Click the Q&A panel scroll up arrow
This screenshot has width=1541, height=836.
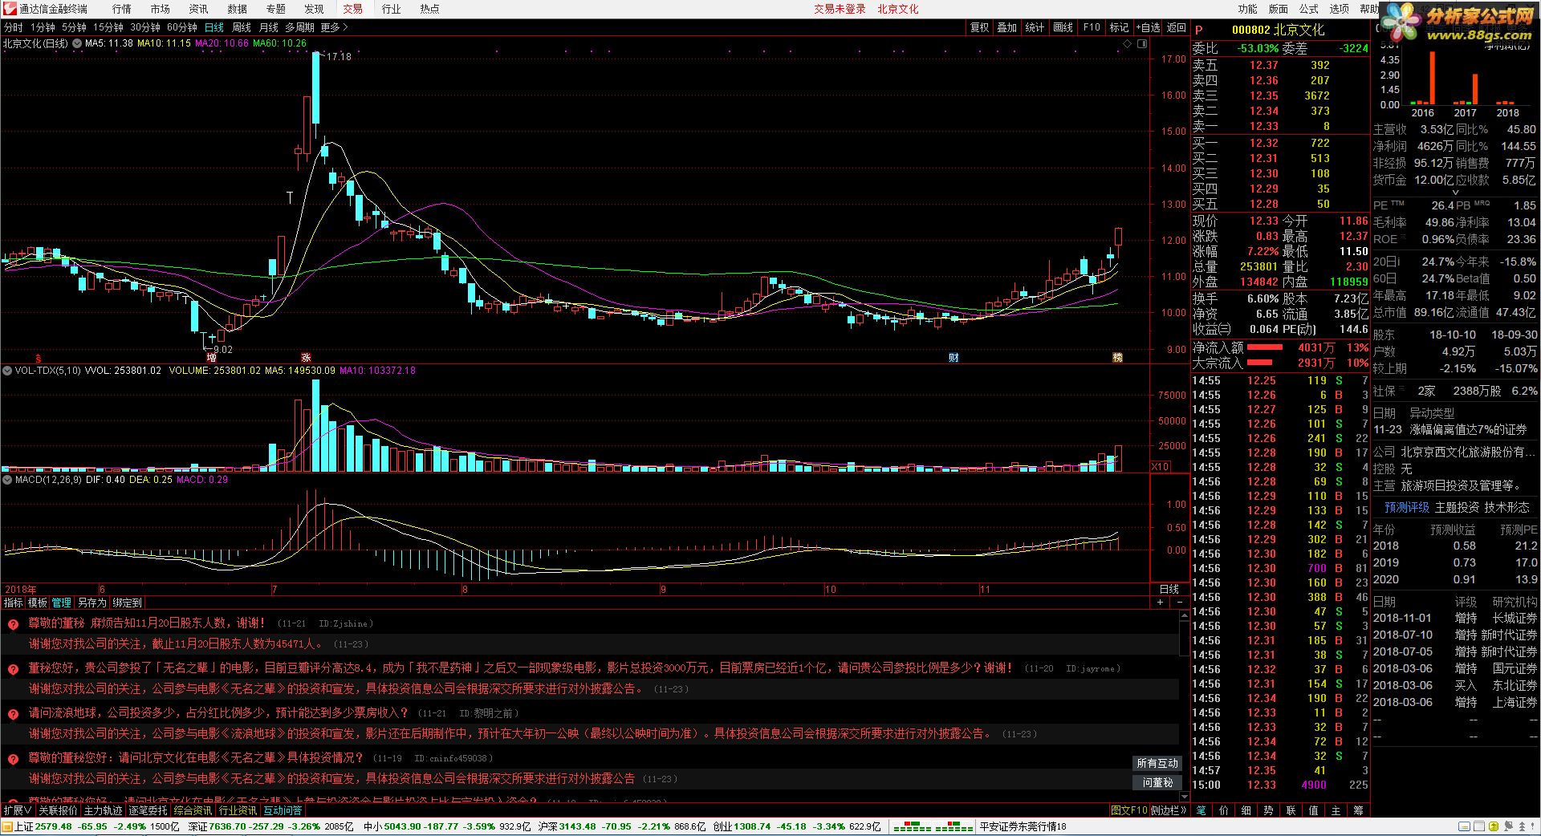(x=1183, y=616)
